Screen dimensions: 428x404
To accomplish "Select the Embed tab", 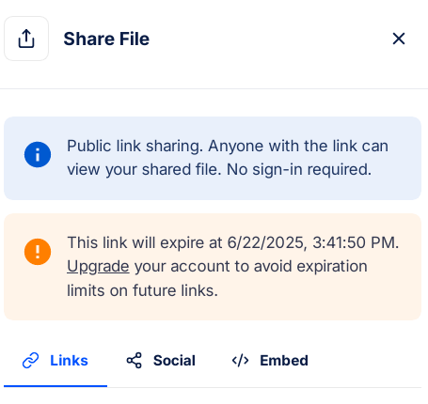I will [x=270, y=361].
